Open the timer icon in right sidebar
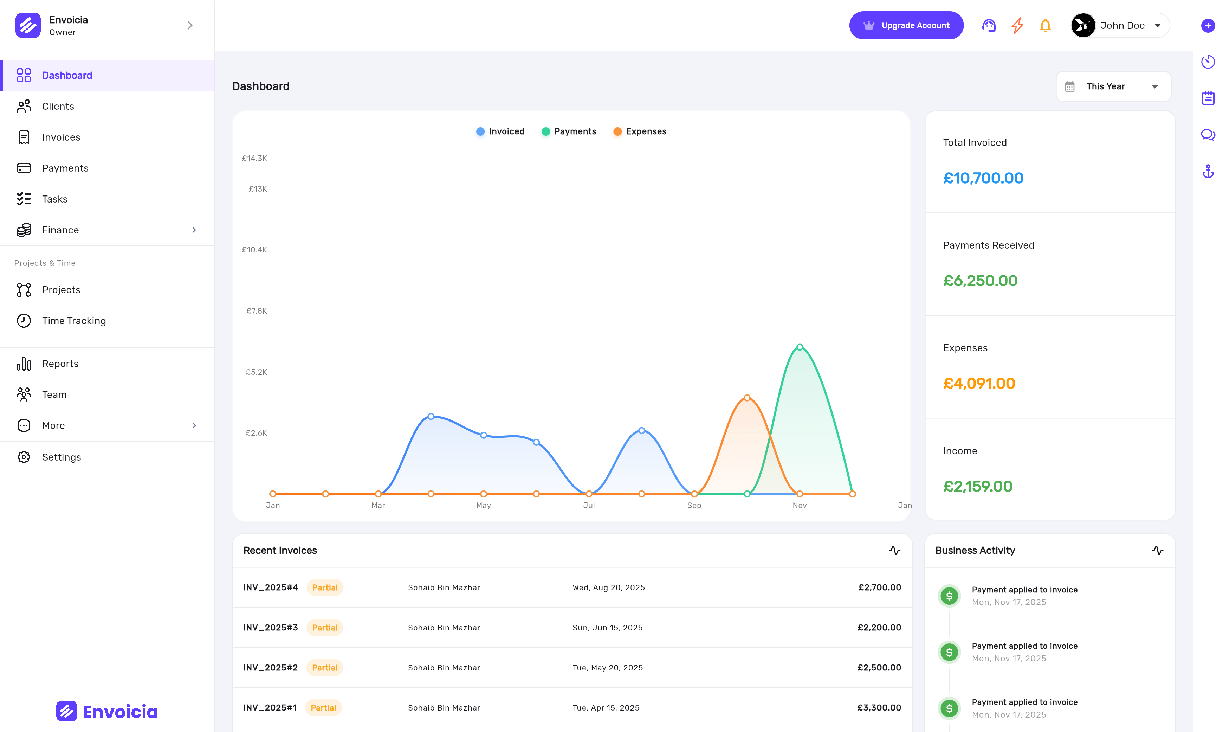This screenshot has width=1223, height=732. pos(1208,62)
